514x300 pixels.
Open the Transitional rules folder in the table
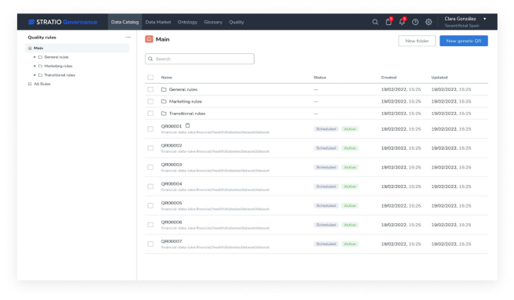click(187, 114)
